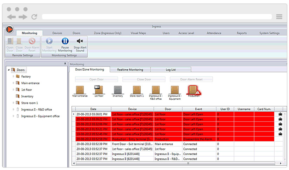Open camera snapshot for 01:53:21 PM event
This screenshot has width=289, height=170.
(x=280, y=129)
